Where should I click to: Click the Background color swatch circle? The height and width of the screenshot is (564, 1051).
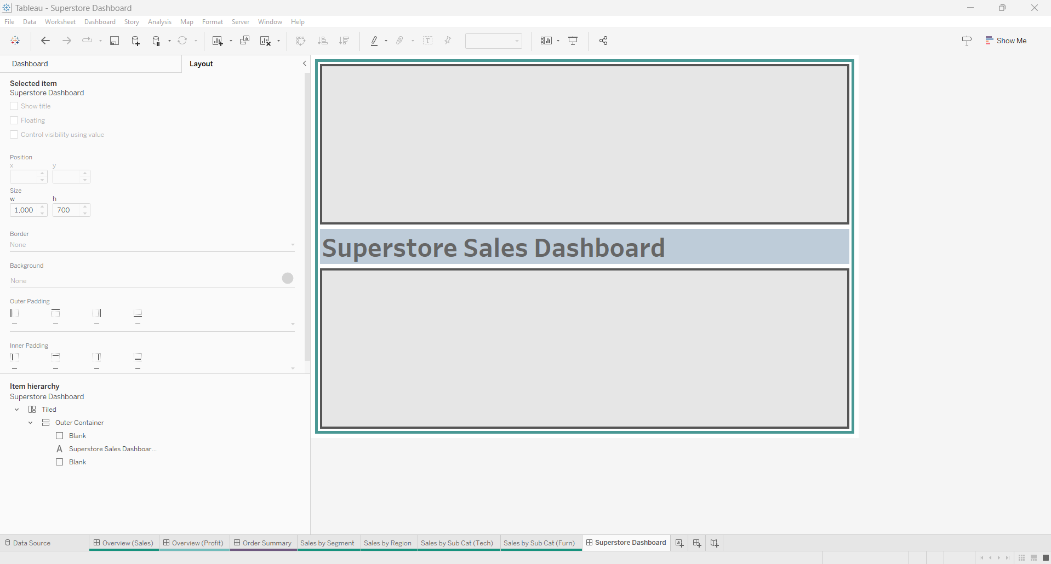point(288,278)
